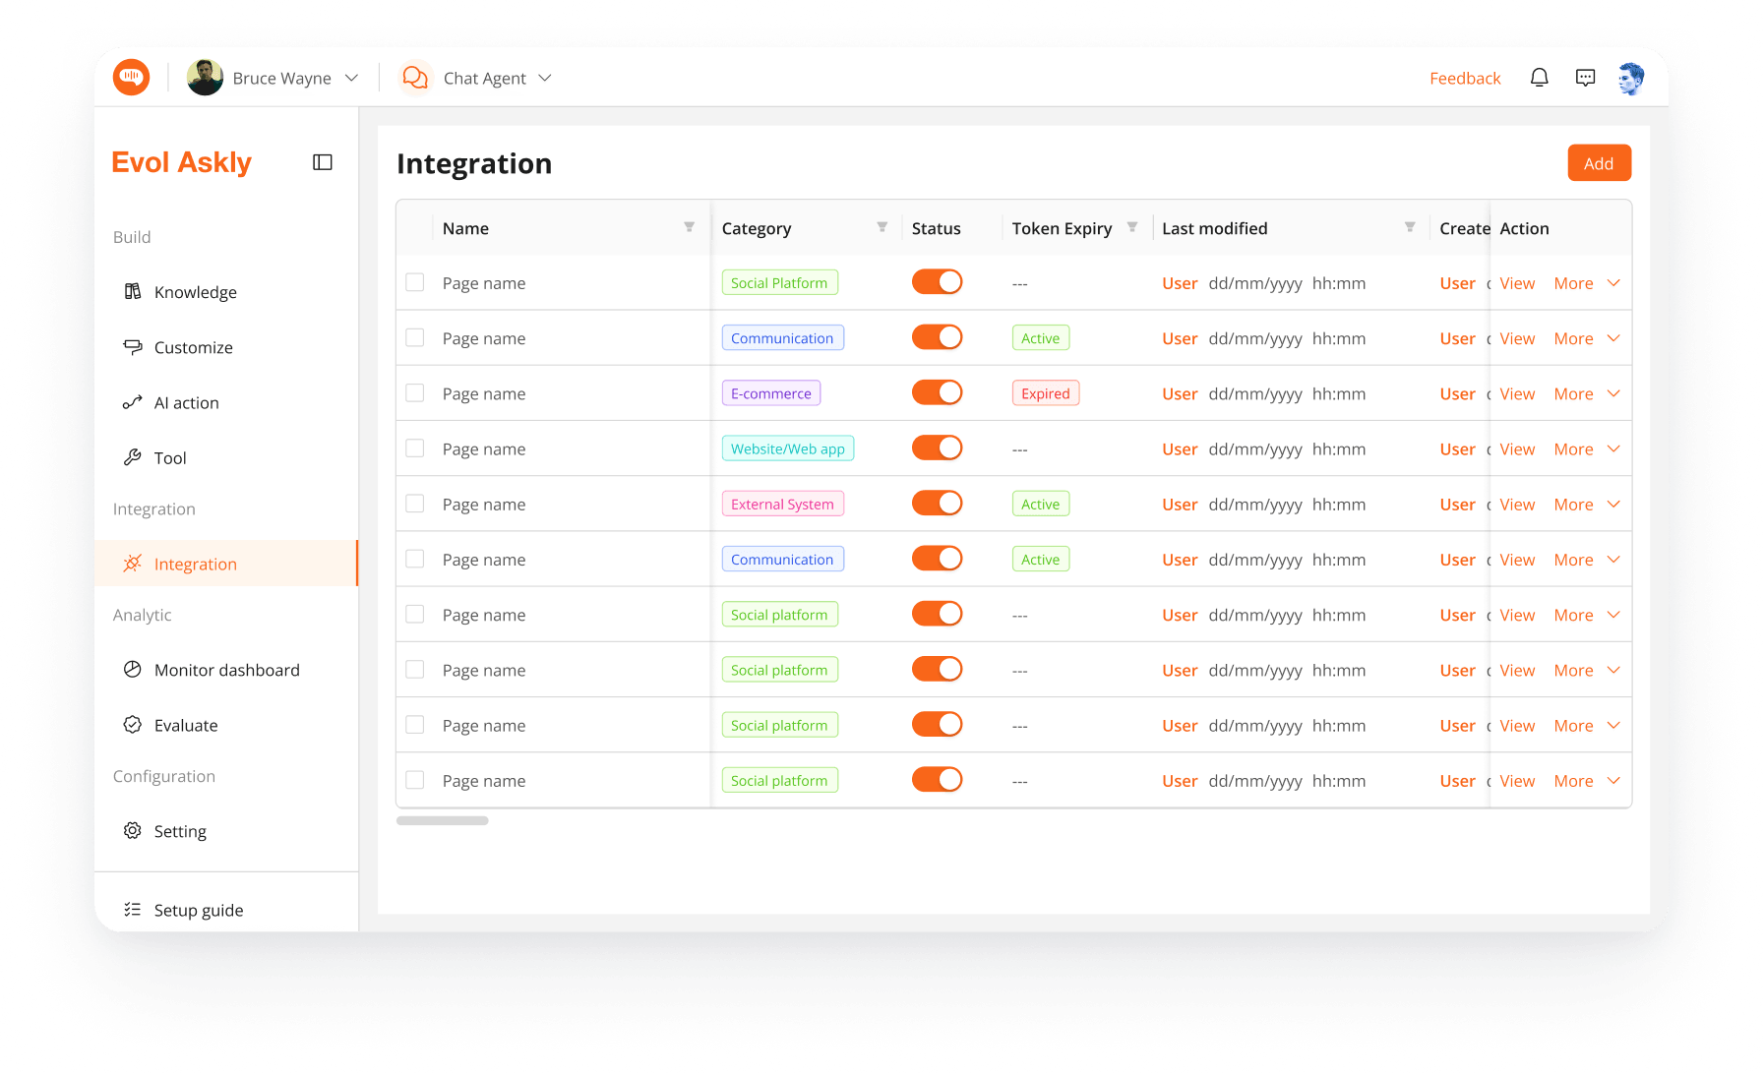
Task: Click the External System category tag
Action: (x=782, y=504)
